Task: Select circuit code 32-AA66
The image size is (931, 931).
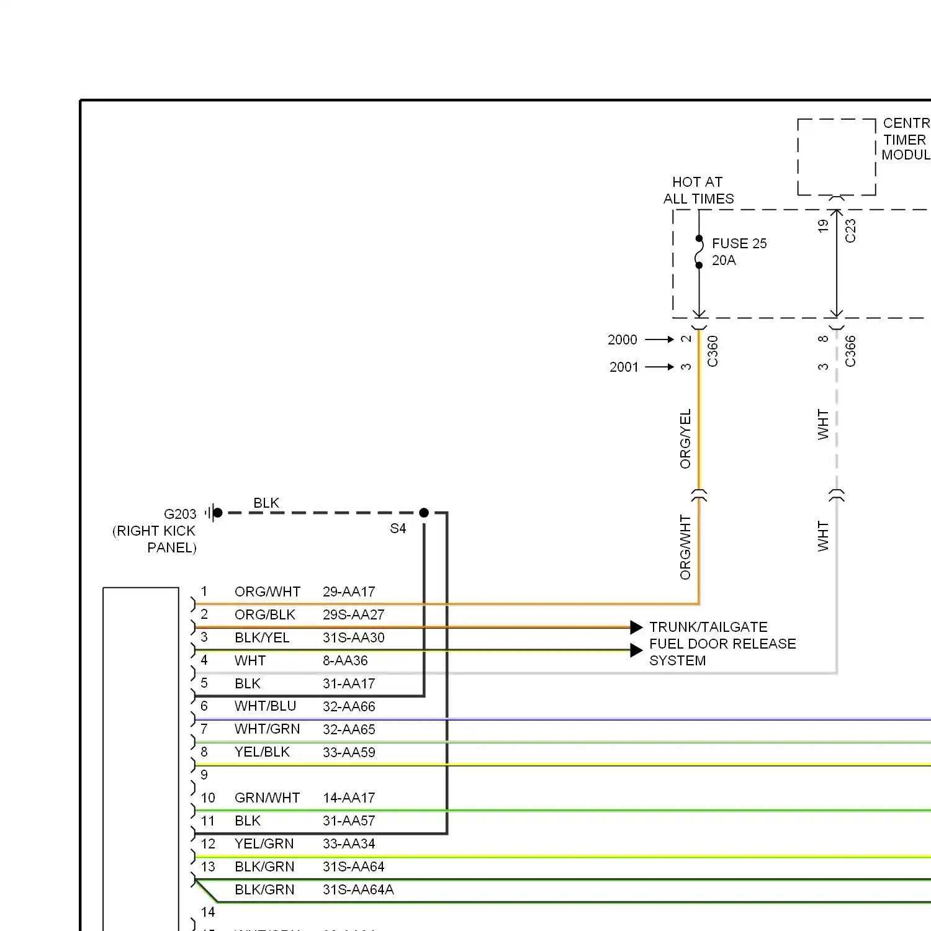Action: point(349,706)
